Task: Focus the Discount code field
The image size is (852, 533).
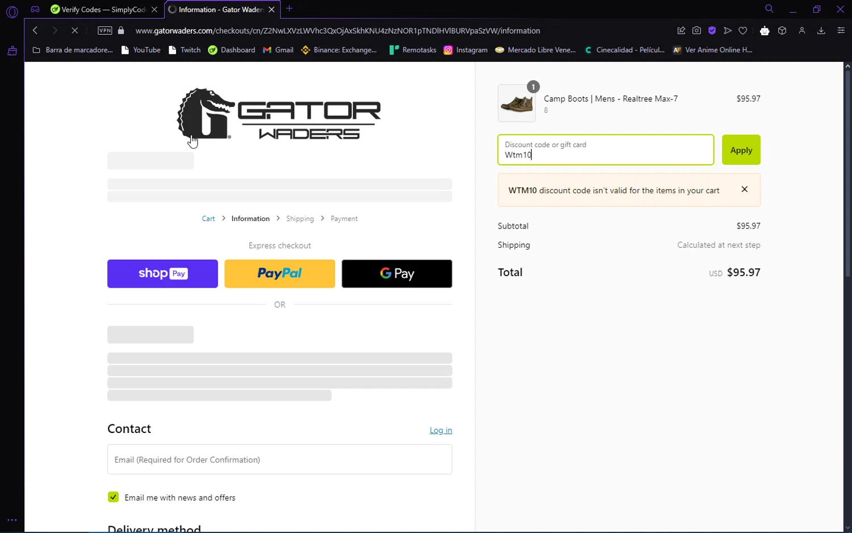Action: pos(605,150)
